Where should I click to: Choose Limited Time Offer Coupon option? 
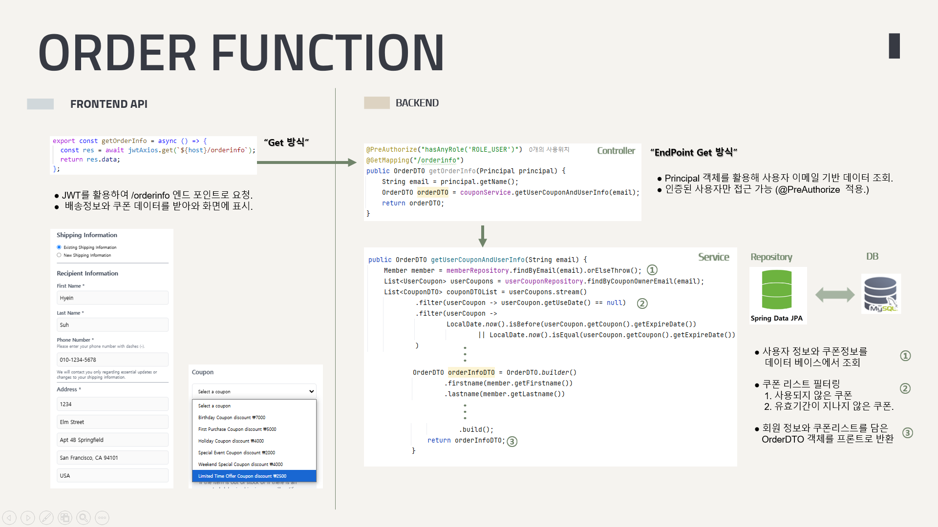point(242,476)
